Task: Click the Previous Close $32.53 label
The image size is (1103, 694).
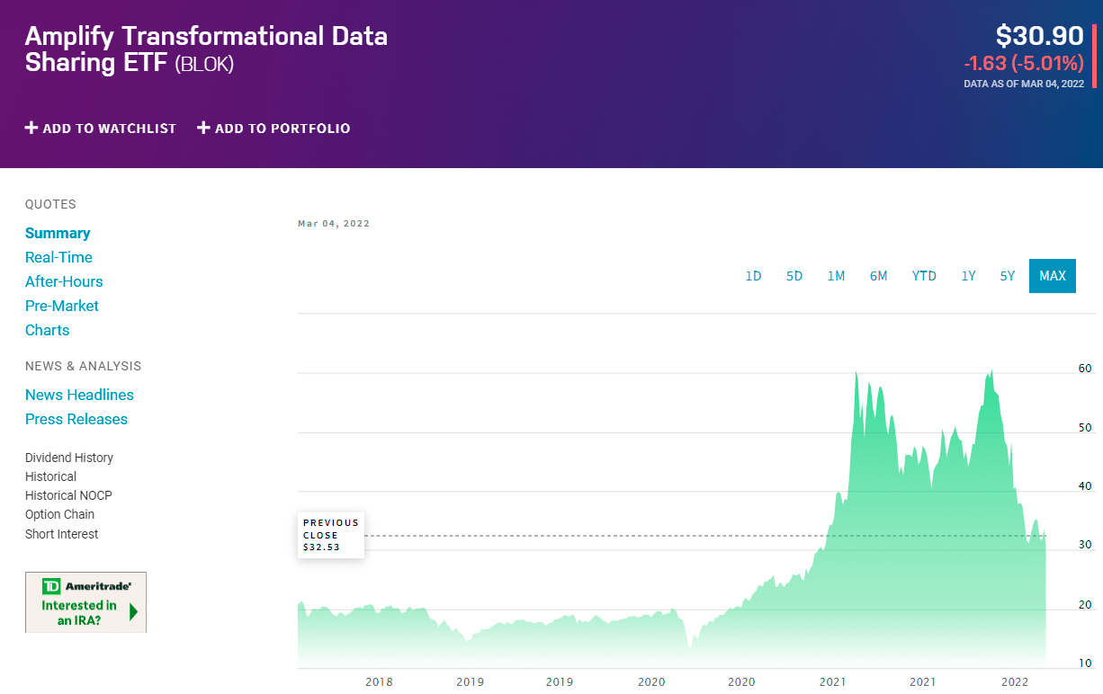Action: [331, 535]
